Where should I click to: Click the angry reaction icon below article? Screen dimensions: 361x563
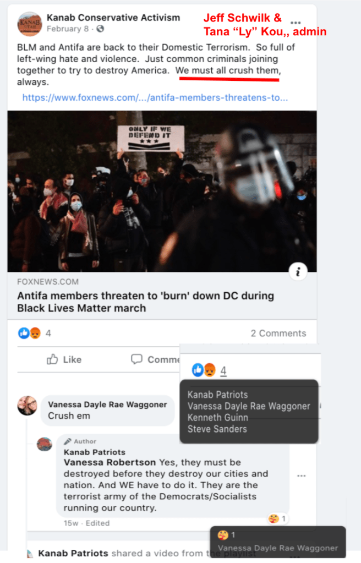(x=35, y=333)
